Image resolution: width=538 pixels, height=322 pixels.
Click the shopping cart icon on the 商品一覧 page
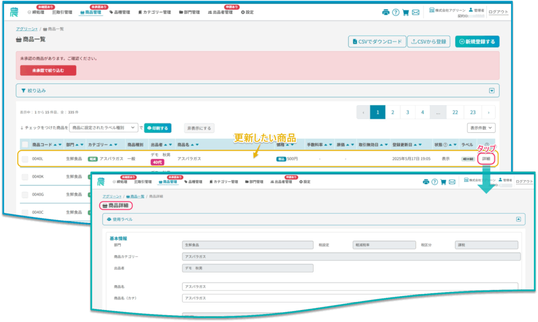click(x=406, y=12)
